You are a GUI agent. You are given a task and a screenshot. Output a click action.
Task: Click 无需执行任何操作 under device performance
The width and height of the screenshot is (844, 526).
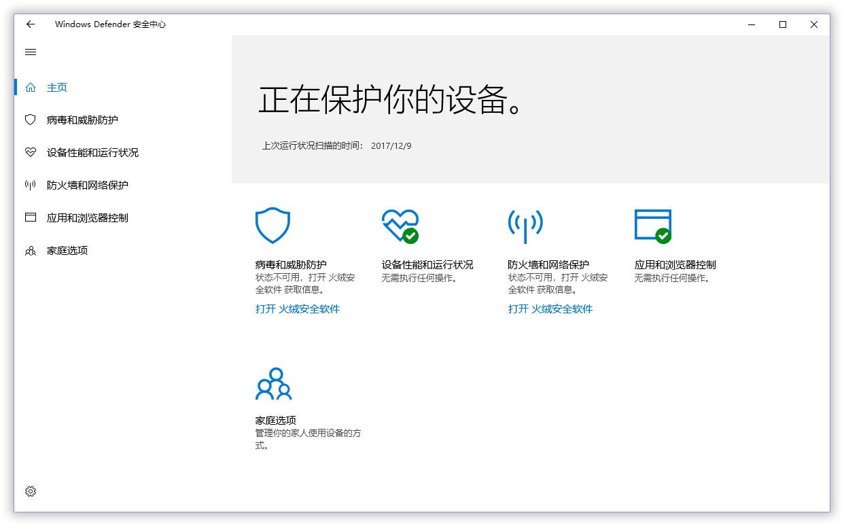pos(419,279)
